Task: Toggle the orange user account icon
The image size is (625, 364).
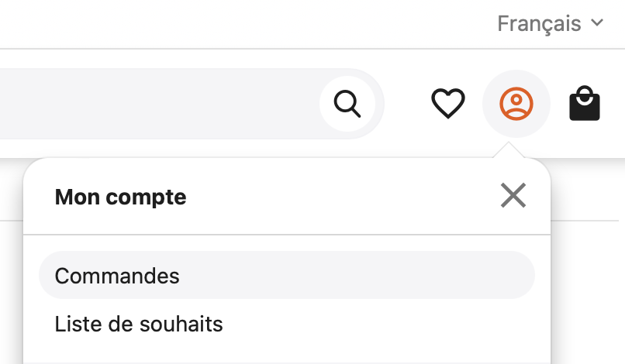Action: [x=516, y=104]
